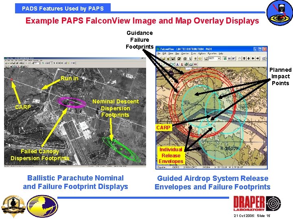Image resolution: width=293 pixels, height=219 pixels.
Task: Click the bright yellow sun map brightness icon
Action: pyautogui.click(x=200, y=59)
